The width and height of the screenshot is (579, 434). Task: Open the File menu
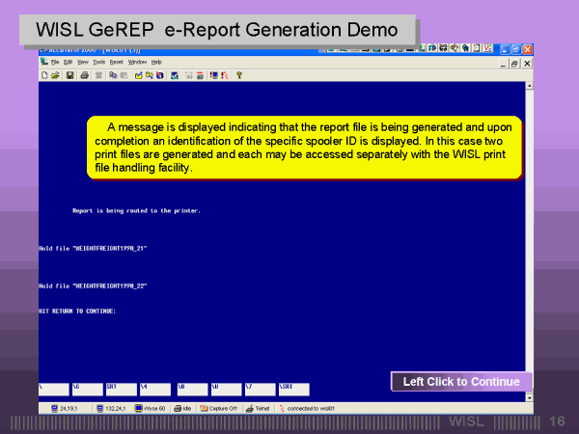coord(55,62)
